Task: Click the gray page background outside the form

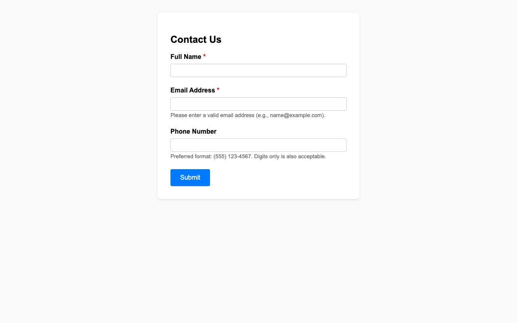Action: (61, 161)
